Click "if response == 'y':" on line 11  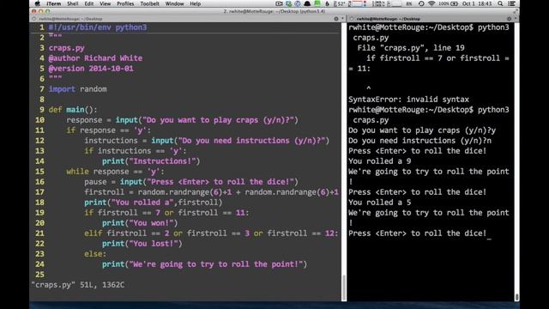(x=109, y=130)
